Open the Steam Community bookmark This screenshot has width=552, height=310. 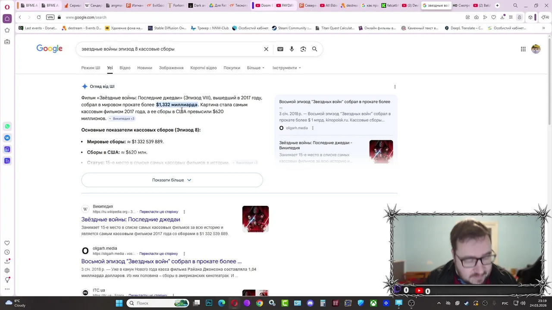[291, 28]
